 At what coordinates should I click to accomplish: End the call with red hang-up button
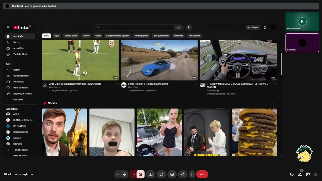coord(202,174)
